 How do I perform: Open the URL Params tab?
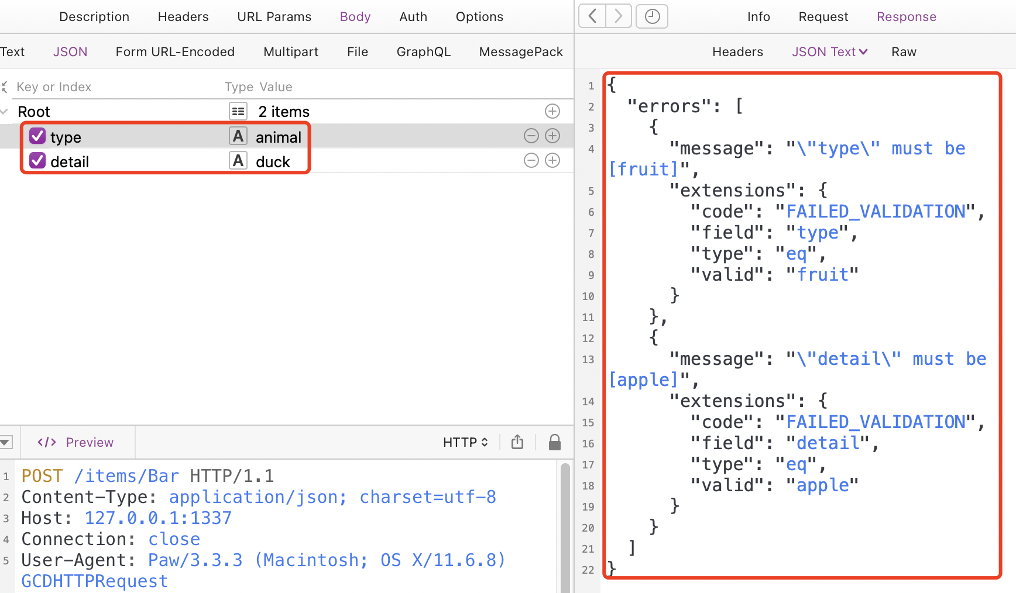click(274, 16)
